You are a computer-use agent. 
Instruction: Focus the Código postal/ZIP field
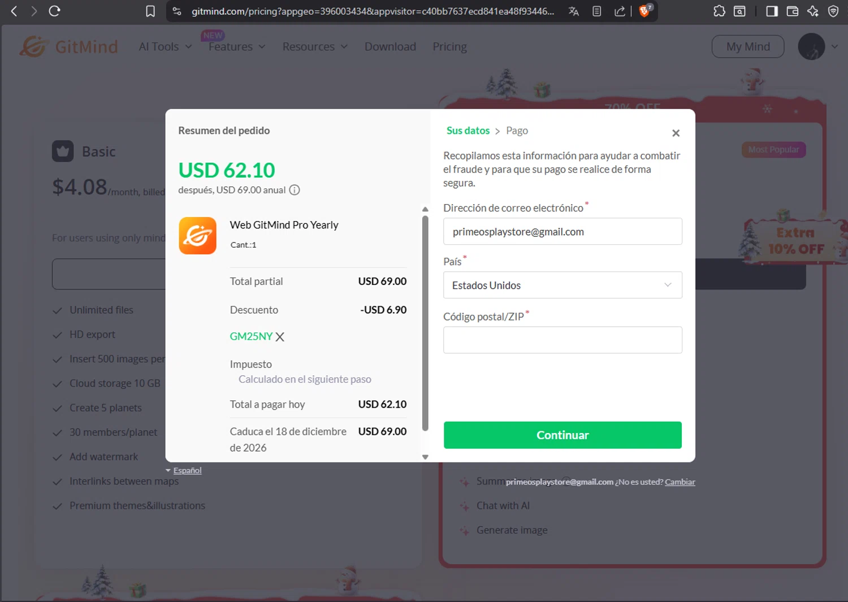563,340
